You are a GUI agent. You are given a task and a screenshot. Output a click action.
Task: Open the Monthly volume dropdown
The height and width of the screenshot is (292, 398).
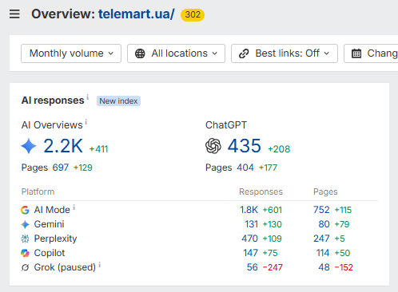pos(71,53)
